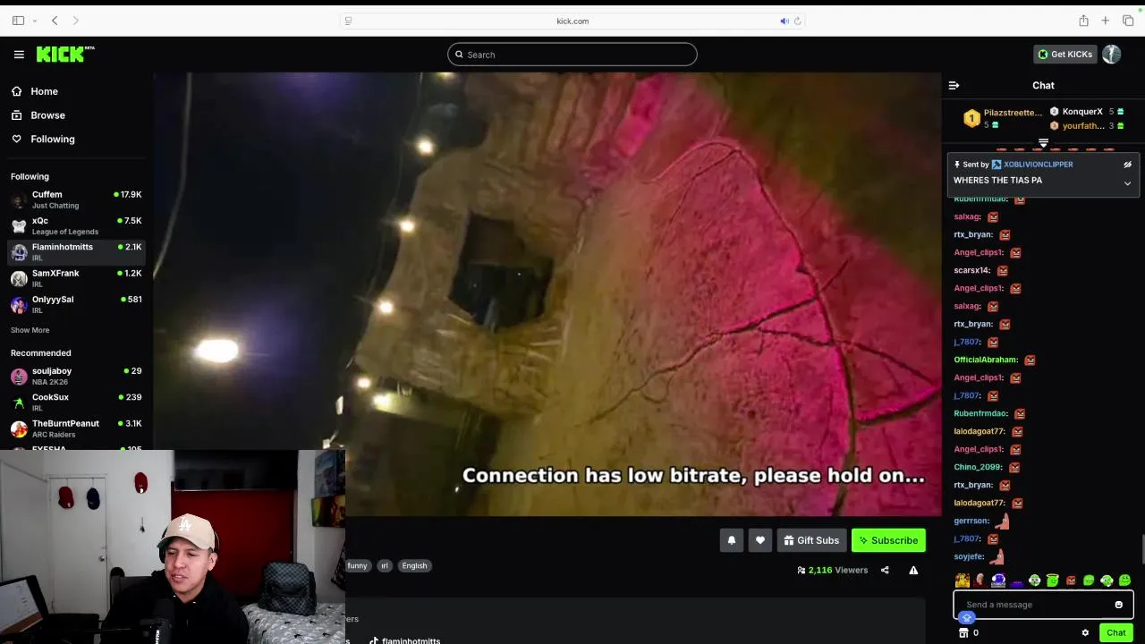1145x644 pixels.
Task: Click the Get KICKs button
Action: 1064,55
